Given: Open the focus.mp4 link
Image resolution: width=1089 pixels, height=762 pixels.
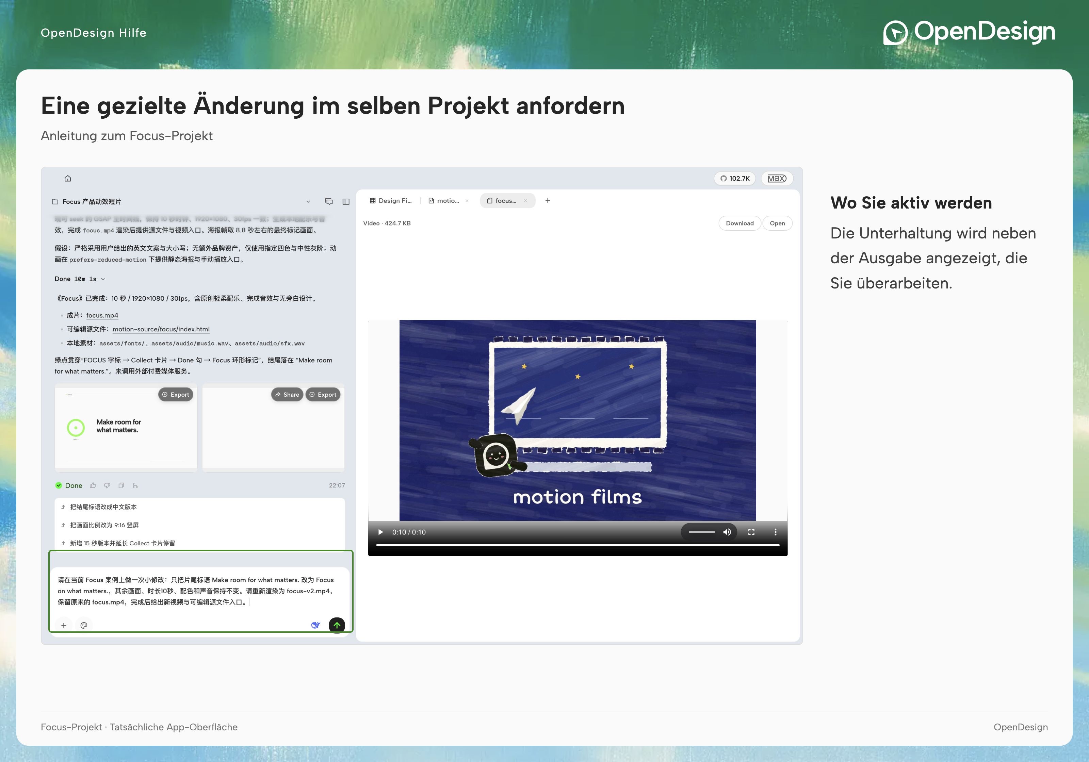Looking at the screenshot, I should click(x=102, y=315).
